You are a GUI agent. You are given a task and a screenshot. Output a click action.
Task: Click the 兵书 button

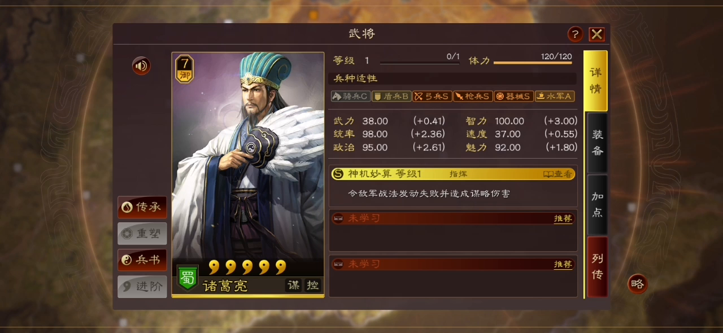tap(142, 260)
